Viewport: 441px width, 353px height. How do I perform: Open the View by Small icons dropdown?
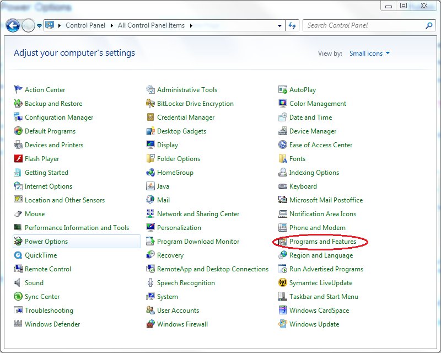point(369,54)
